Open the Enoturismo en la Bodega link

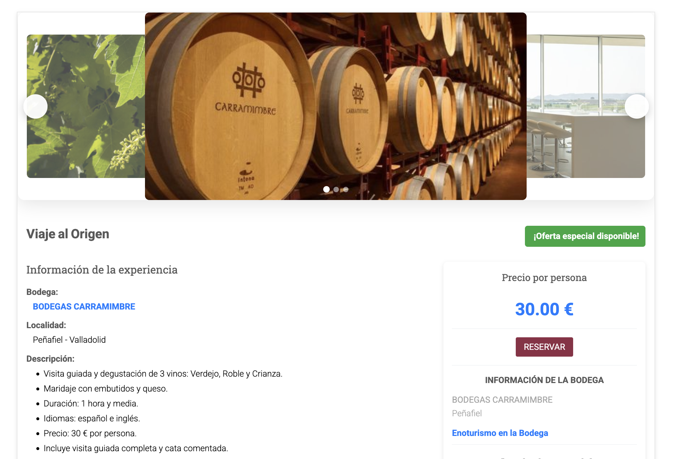point(500,433)
